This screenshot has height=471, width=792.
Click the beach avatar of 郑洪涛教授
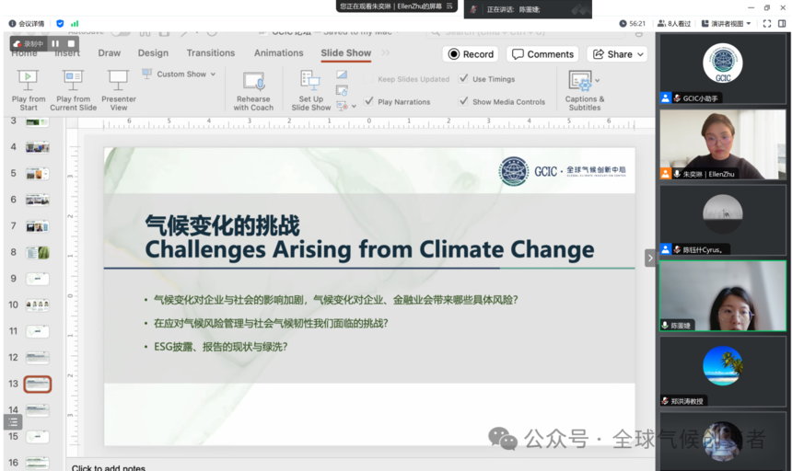pyautogui.click(x=723, y=365)
